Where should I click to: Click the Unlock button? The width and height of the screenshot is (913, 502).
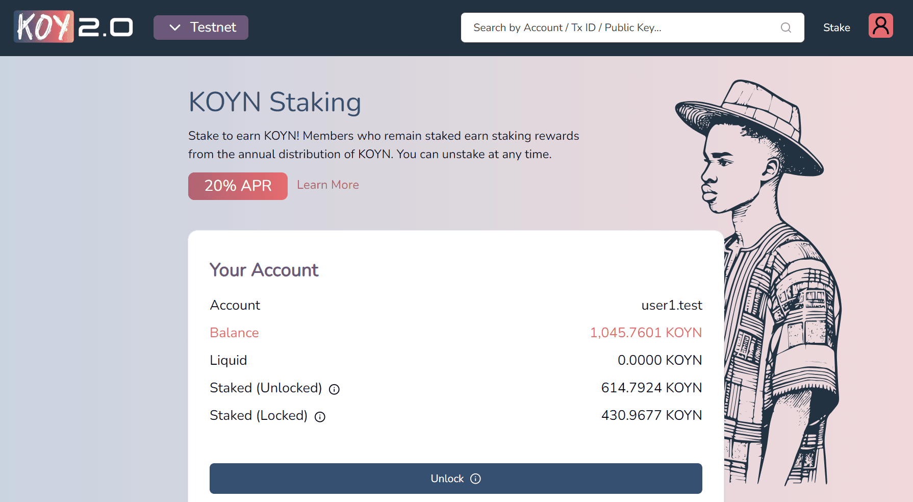point(456,479)
